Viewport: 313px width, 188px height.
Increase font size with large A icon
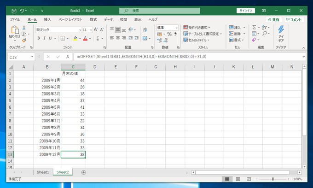(x=96, y=30)
